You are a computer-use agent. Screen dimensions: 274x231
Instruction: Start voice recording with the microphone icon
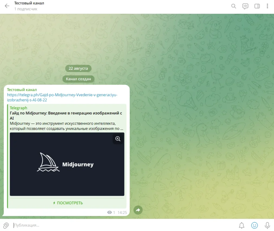[x=267, y=225]
